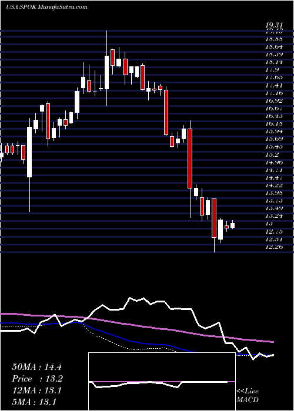Click the 15.45 price axis label

pyautogui.click(x=274, y=147)
